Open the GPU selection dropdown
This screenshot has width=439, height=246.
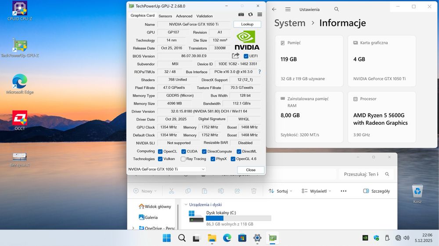click(x=167, y=169)
